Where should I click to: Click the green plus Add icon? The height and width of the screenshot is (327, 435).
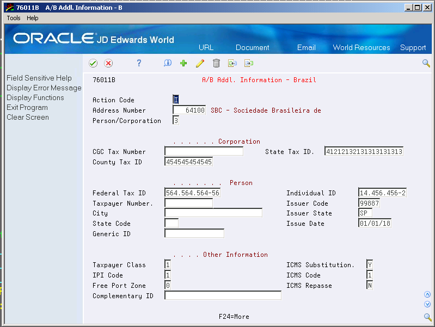183,63
